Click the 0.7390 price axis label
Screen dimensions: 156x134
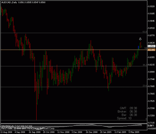coord(152,108)
